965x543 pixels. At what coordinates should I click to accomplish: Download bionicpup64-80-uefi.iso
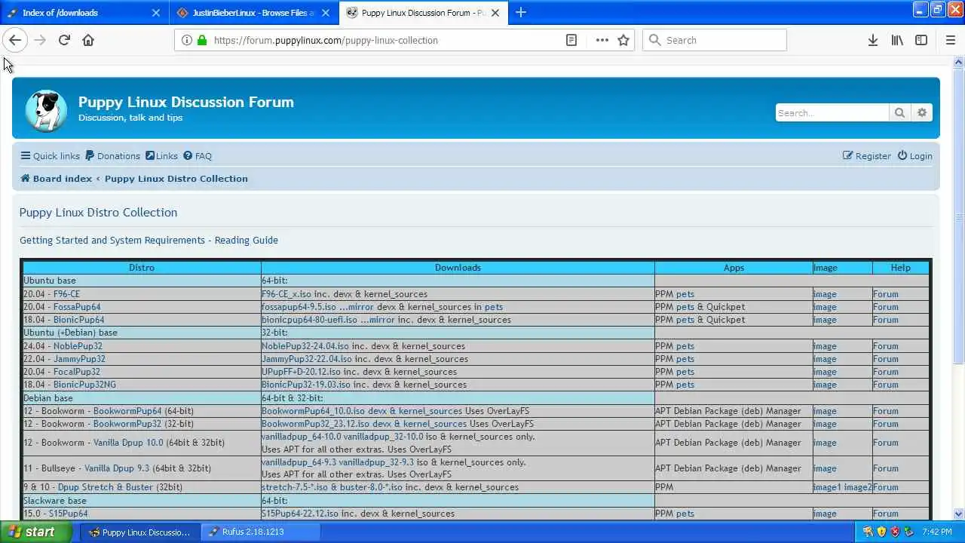pos(311,320)
